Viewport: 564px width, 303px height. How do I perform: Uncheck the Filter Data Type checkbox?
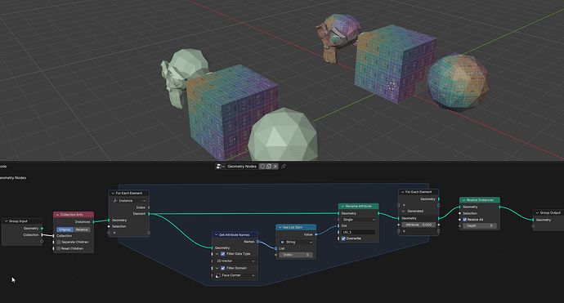point(222,254)
